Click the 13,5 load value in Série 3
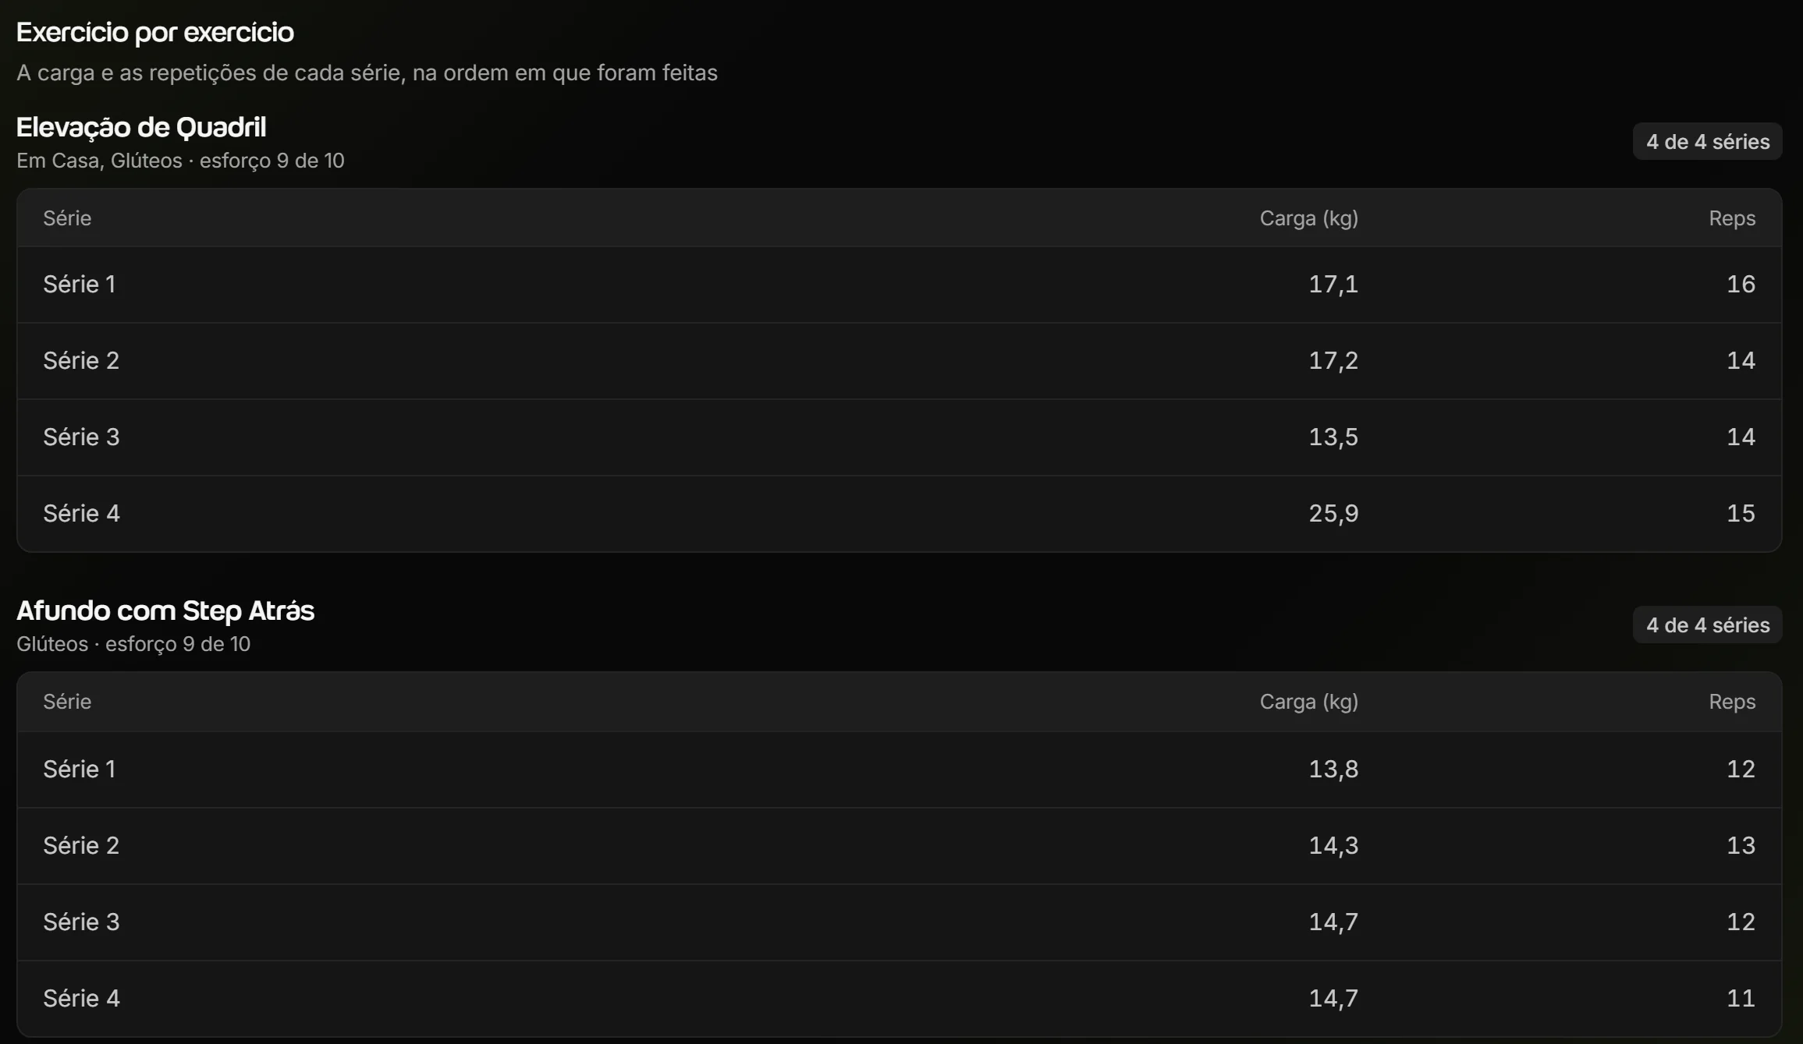The image size is (1803, 1044). click(1333, 437)
